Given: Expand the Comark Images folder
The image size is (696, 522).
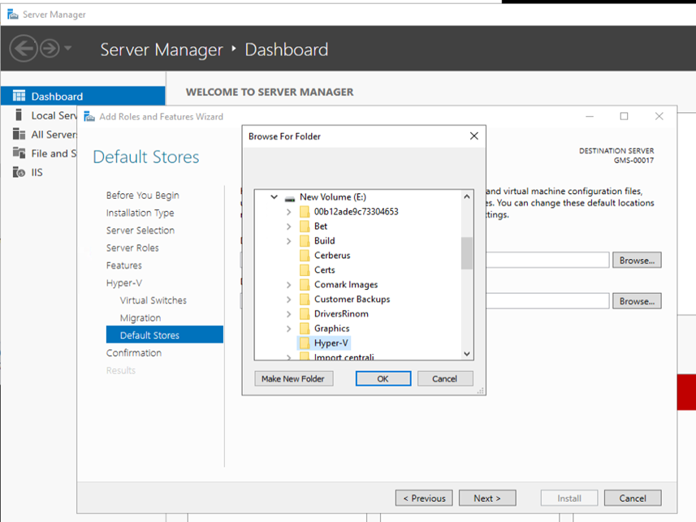Looking at the screenshot, I should [x=289, y=285].
